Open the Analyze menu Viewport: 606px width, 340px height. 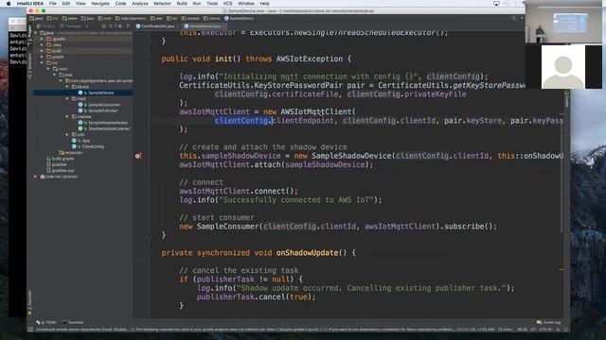[x=140, y=3]
